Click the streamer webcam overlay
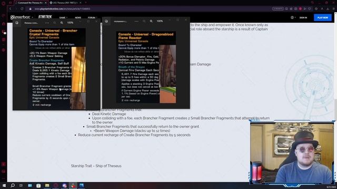 click(x=292, y=153)
